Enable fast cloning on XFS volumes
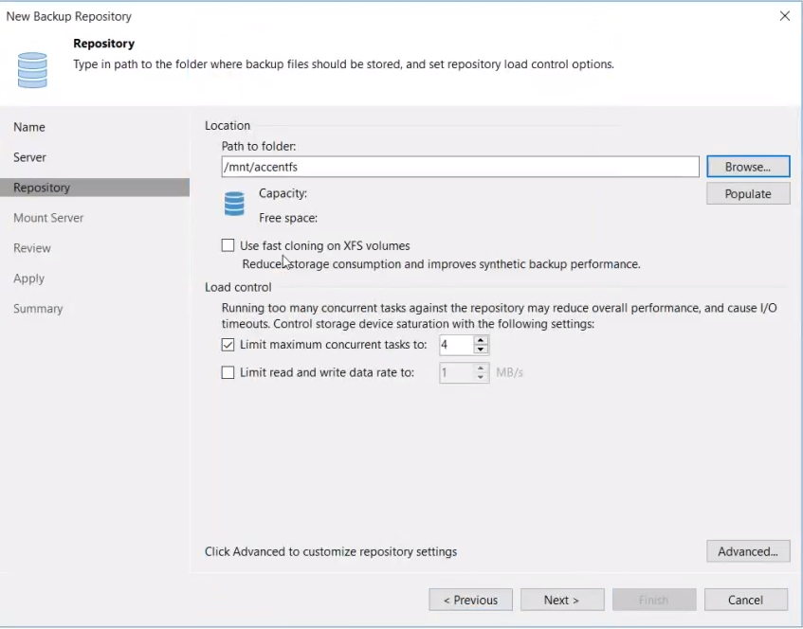 228,245
